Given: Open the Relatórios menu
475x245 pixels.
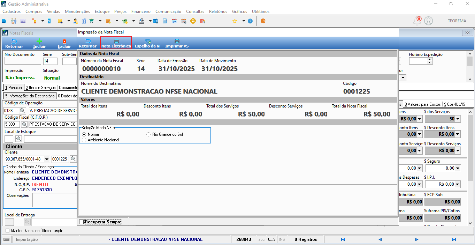Looking at the screenshot, I should [218, 12].
